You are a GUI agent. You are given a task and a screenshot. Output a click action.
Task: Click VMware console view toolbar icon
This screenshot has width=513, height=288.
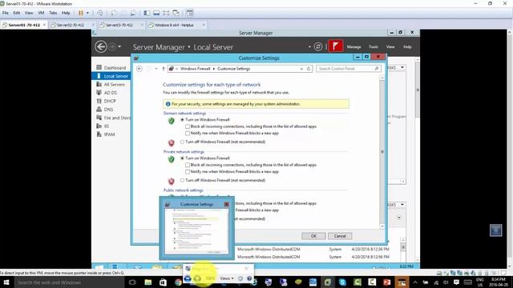(189, 13)
